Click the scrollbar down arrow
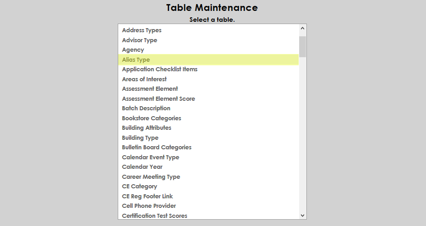The image size is (426, 226). coord(303,216)
